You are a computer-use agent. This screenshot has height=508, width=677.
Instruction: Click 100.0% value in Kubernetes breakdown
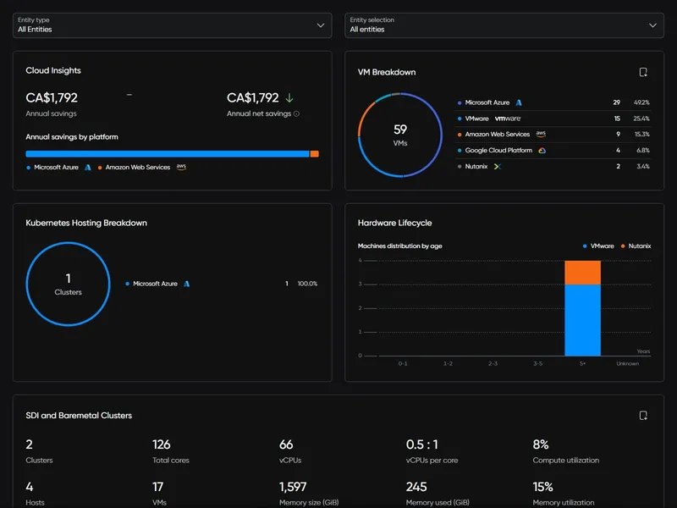(x=307, y=284)
